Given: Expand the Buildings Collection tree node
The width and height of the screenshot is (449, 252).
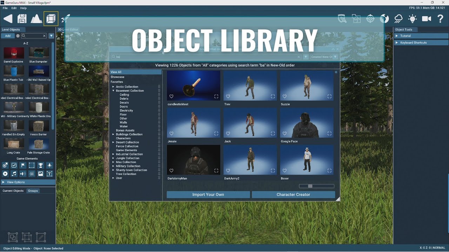Looking at the screenshot, I should 113,134.
